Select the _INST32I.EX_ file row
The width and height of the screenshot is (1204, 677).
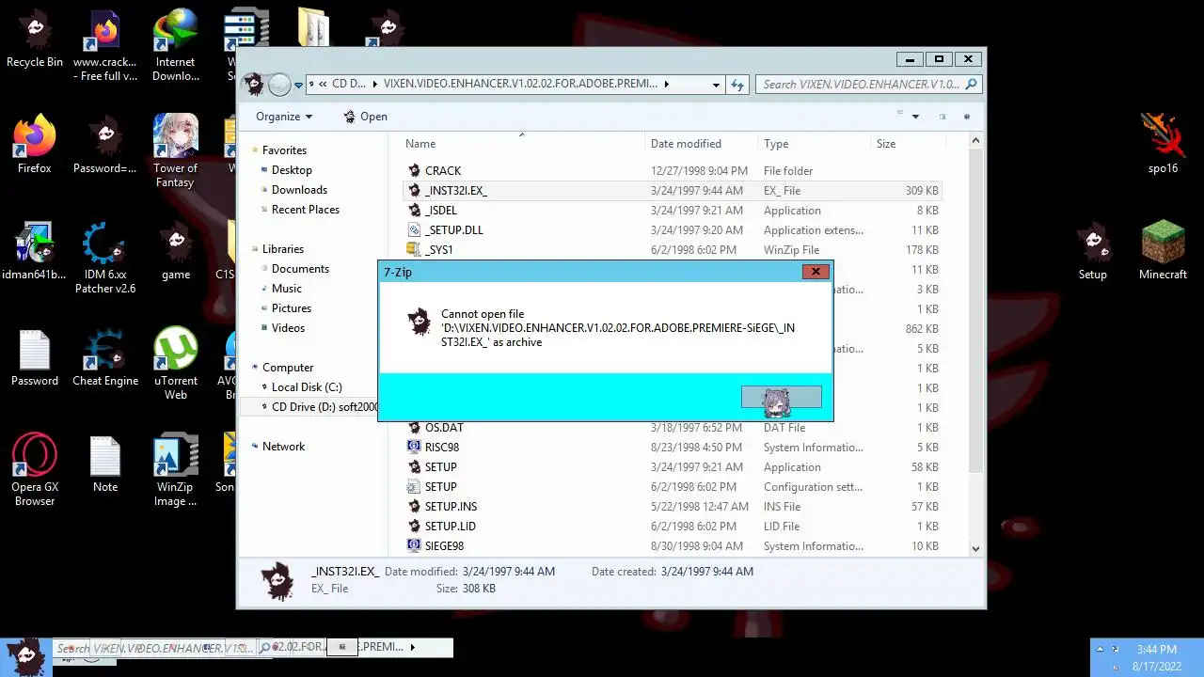tap(672, 191)
